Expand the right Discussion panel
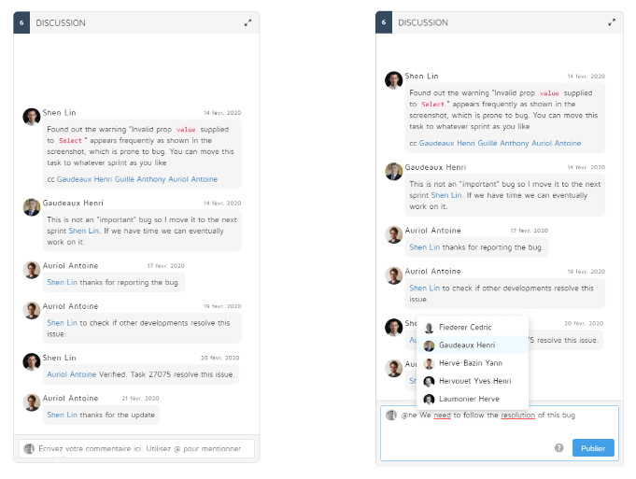The width and height of the screenshot is (636, 479). point(612,22)
